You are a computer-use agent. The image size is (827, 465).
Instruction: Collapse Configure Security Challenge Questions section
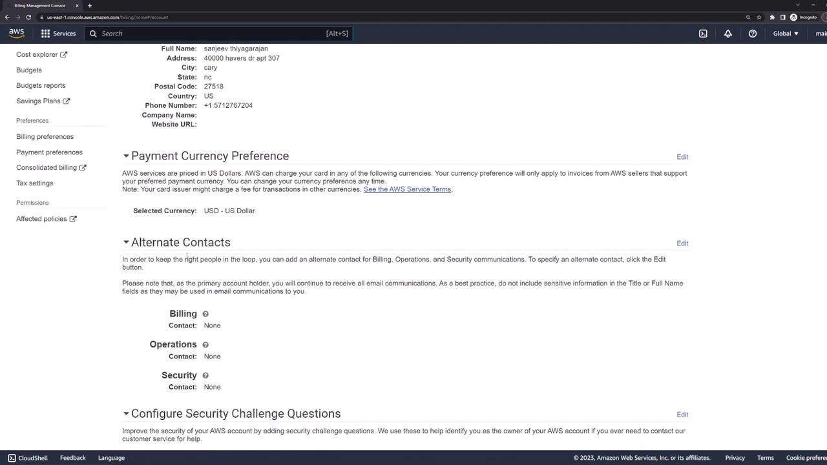tap(126, 414)
